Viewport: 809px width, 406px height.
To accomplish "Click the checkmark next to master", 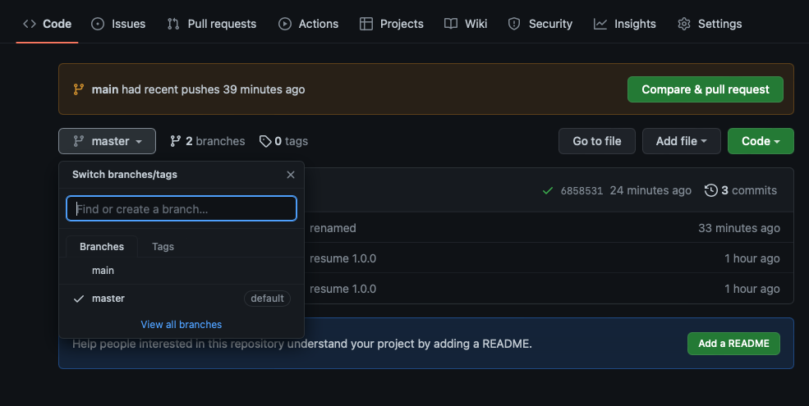I will point(78,299).
